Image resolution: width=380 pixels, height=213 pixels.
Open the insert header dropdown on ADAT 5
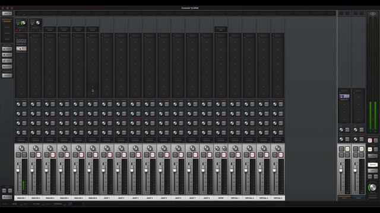(x=164, y=35)
